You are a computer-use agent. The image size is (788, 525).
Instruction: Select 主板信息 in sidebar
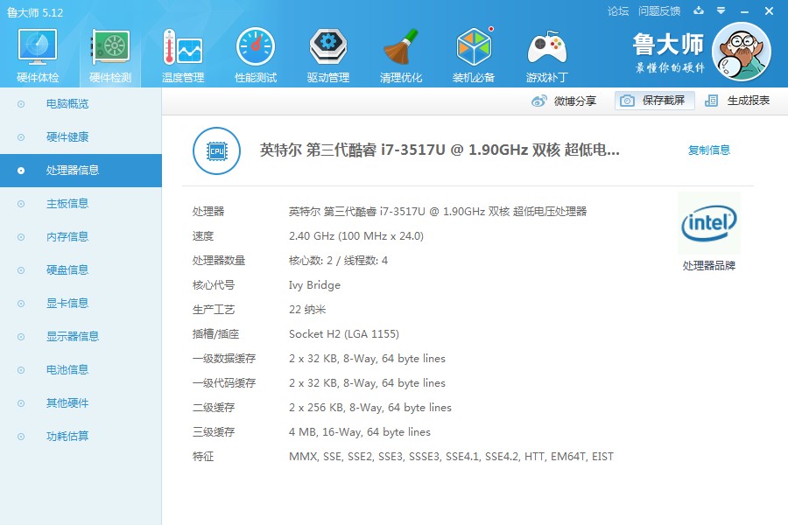click(81, 204)
